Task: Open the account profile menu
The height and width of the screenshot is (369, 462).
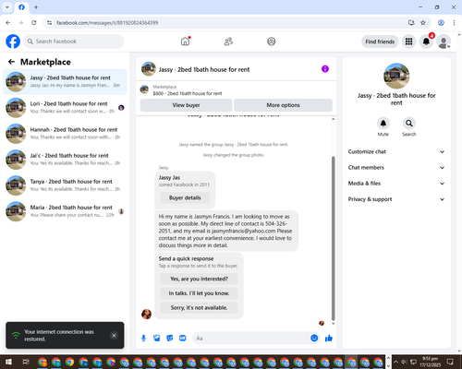Action: [x=444, y=42]
